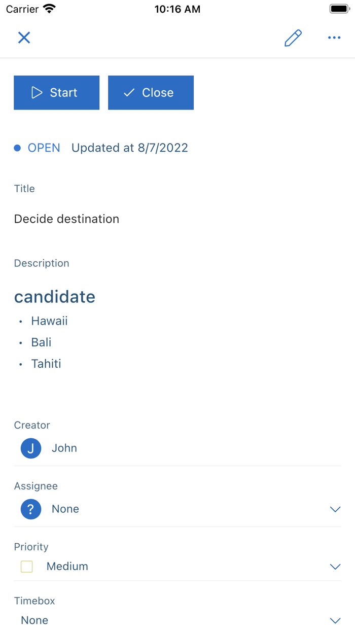Click the question mark assignee avatar
This screenshot has height=631, width=355.
point(30,509)
